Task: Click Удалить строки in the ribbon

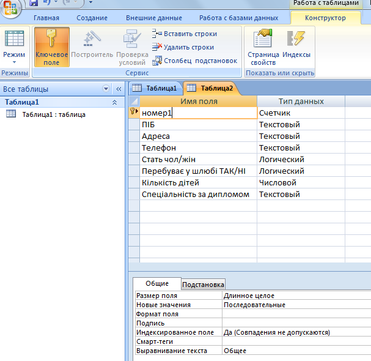Action: click(183, 47)
